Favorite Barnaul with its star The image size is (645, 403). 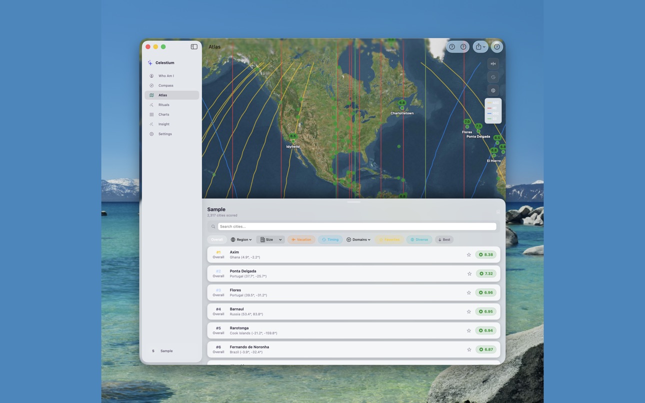[469, 312]
